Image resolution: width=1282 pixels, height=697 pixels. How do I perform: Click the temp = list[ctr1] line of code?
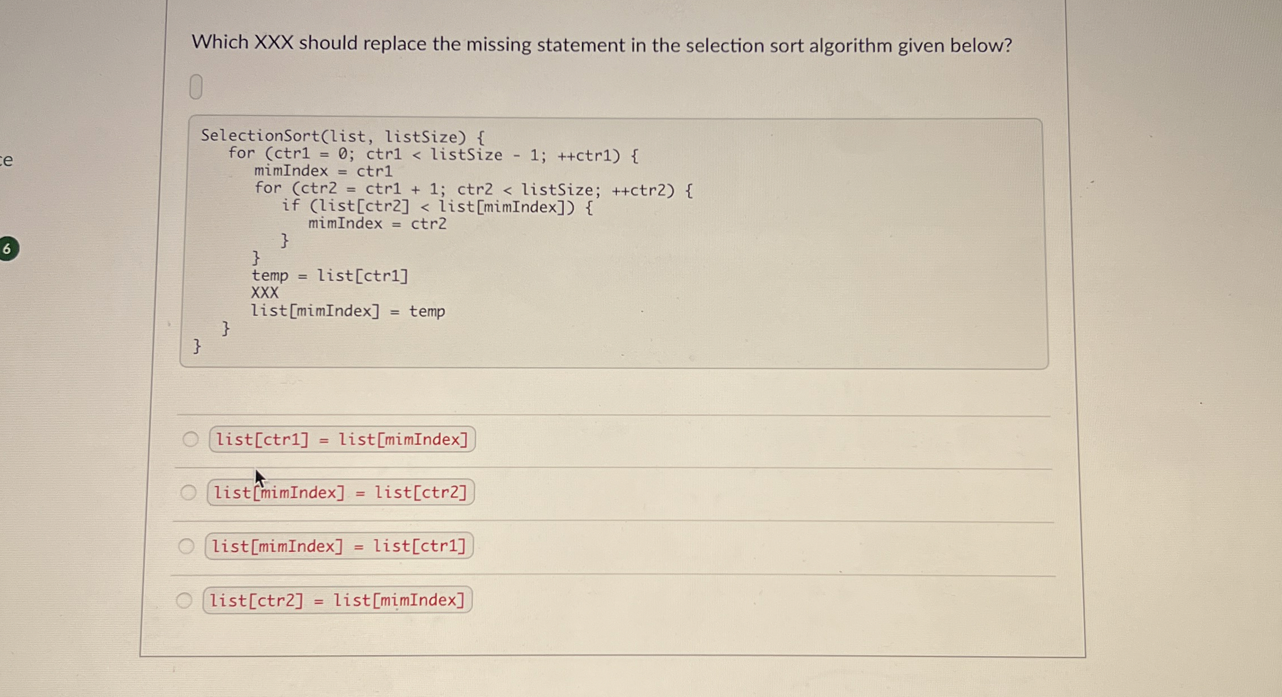tap(330, 276)
